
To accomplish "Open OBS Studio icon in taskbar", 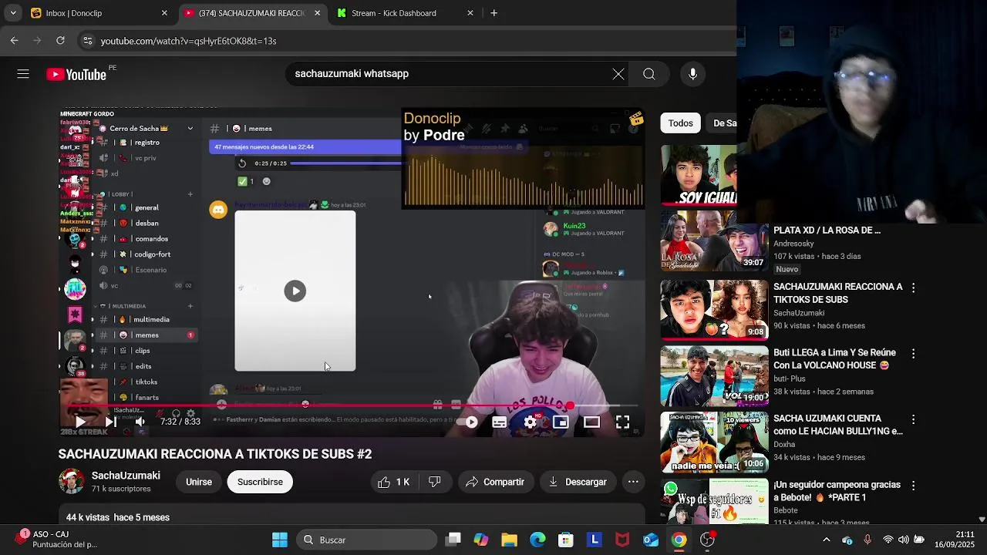I will click(707, 540).
